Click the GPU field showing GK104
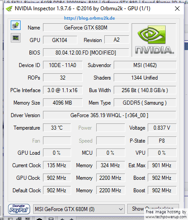Viewport: 188px width, 220px height. point(60,40)
